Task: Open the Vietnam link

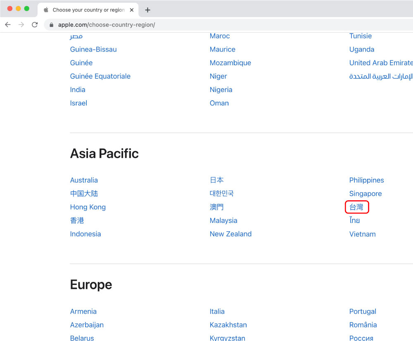Action: pyautogui.click(x=363, y=234)
